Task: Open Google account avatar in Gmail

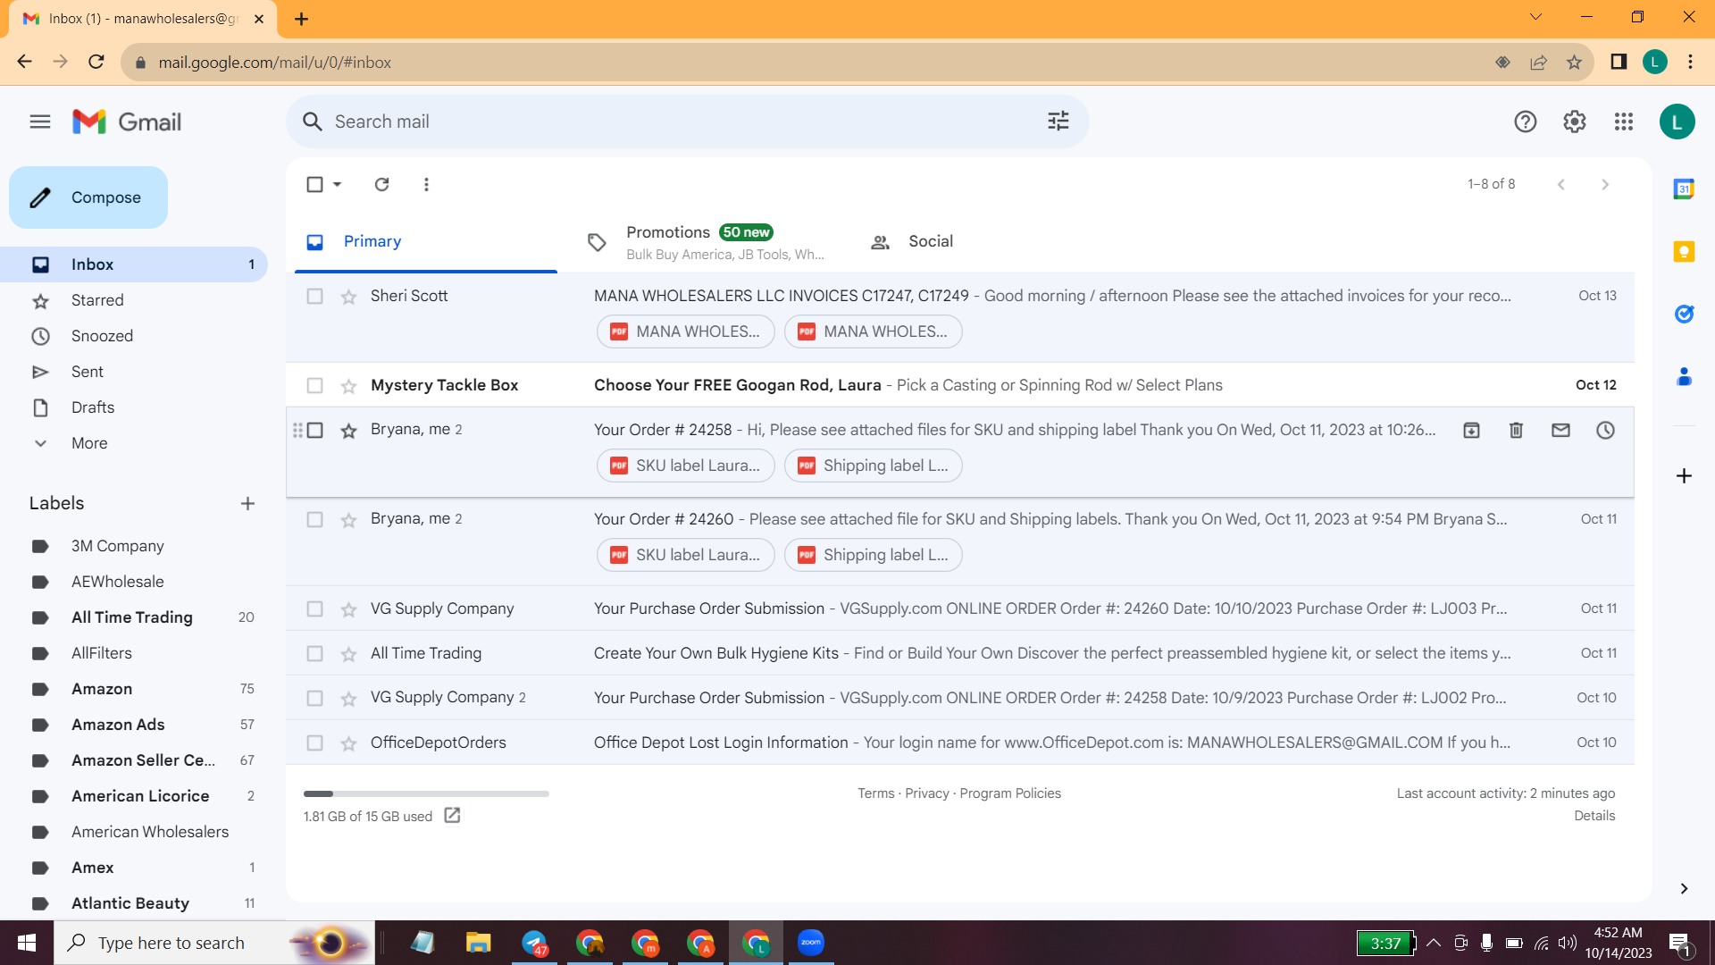Action: tap(1677, 122)
